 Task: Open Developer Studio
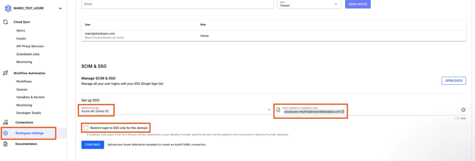coord(28,113)
